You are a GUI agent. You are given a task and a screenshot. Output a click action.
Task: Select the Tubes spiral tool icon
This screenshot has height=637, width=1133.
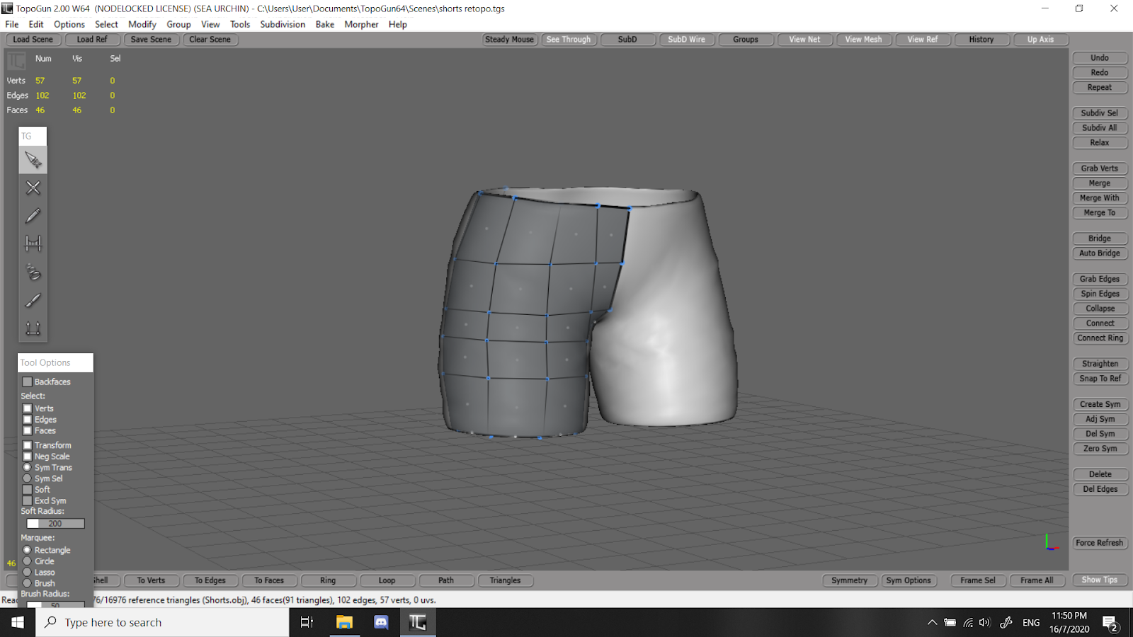click(33, 272)
